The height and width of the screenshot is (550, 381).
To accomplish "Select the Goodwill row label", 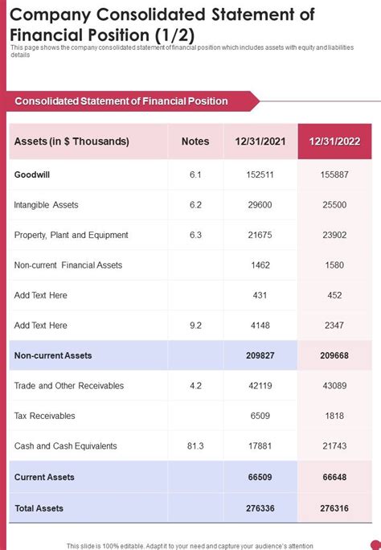I will [32, 174].
